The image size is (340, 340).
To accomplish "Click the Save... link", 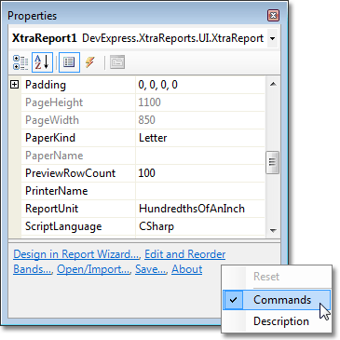I will [151, 269].
